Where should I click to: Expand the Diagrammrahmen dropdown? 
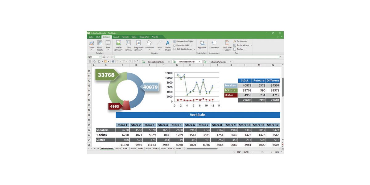tap(139, 50)
